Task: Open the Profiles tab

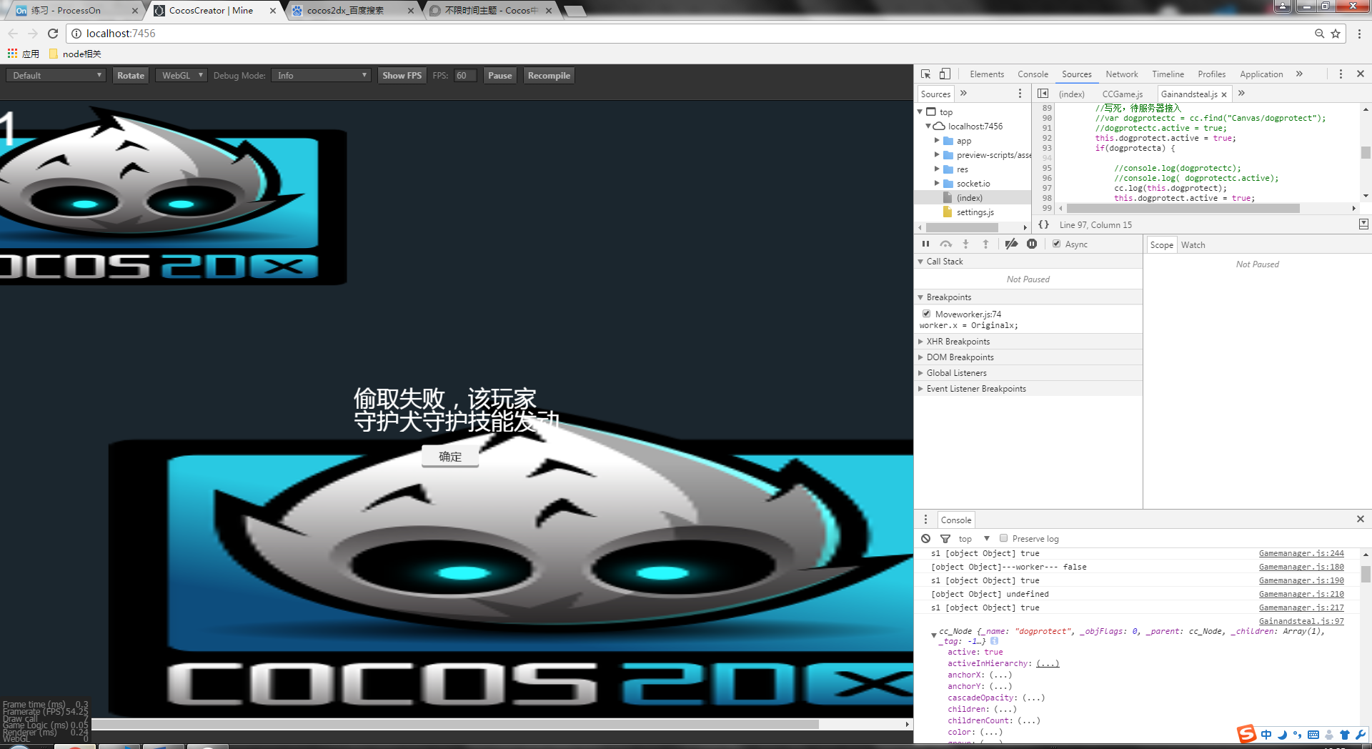Action: (x=1212, y=74)
